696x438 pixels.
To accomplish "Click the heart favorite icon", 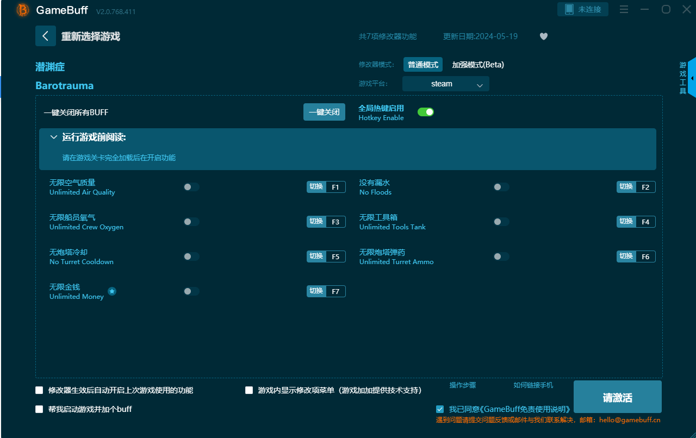I will coord(544,36).
